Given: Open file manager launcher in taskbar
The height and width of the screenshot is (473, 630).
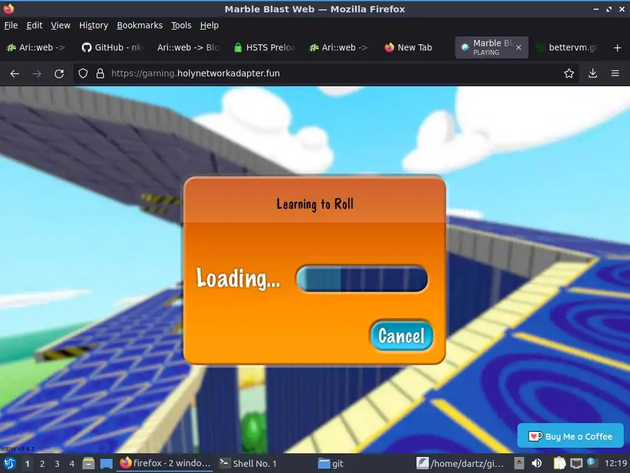Looking at the screenshot, I should (x=89, y=463).
